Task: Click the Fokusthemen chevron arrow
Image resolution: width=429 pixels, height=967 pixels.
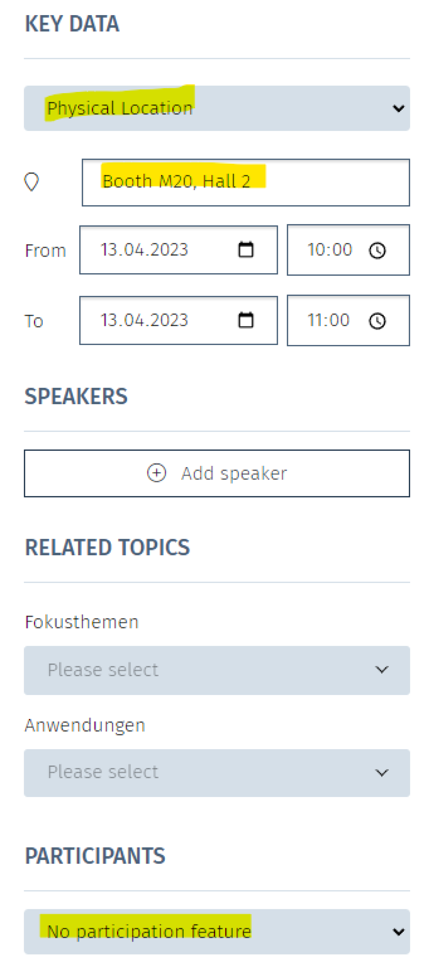Action: click(382, 670)
